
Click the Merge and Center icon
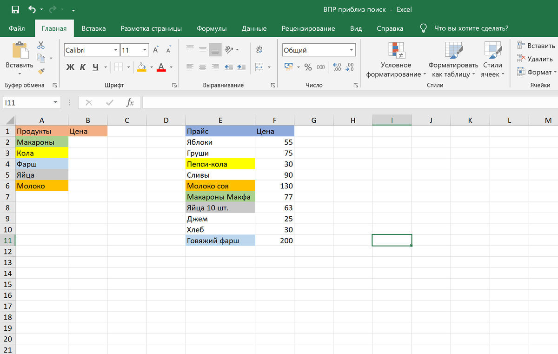point(259,67)
